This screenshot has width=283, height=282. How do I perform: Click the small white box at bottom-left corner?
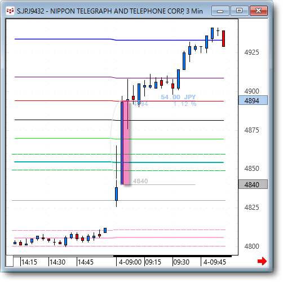click(10, 261)
